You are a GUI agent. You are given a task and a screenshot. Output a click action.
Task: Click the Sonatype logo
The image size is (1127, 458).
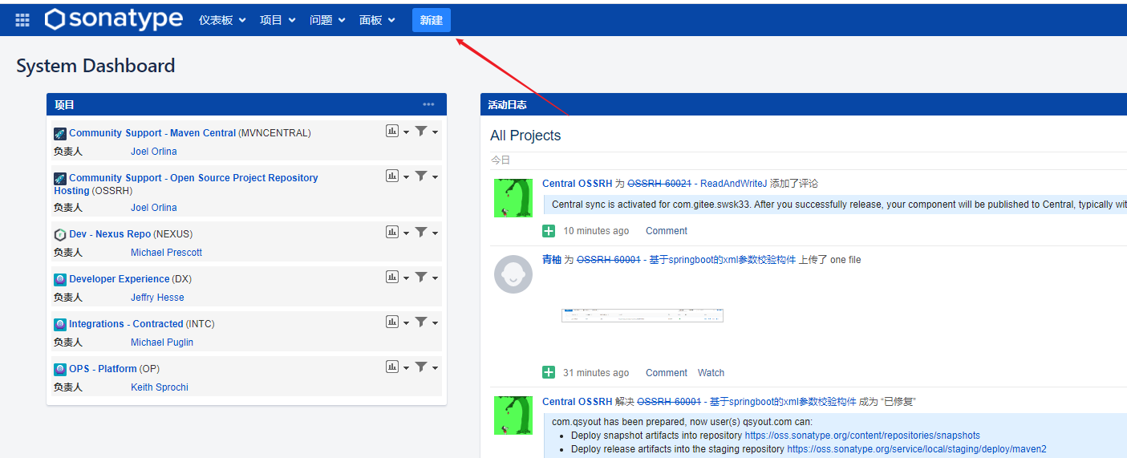(114, 19)
